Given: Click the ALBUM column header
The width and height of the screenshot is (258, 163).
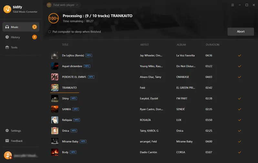Looking at the screenshot, I should point(181,45).
